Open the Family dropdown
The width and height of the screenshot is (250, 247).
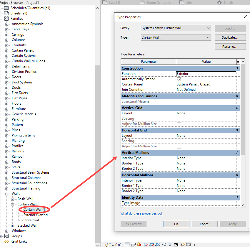tap(176, 28)
